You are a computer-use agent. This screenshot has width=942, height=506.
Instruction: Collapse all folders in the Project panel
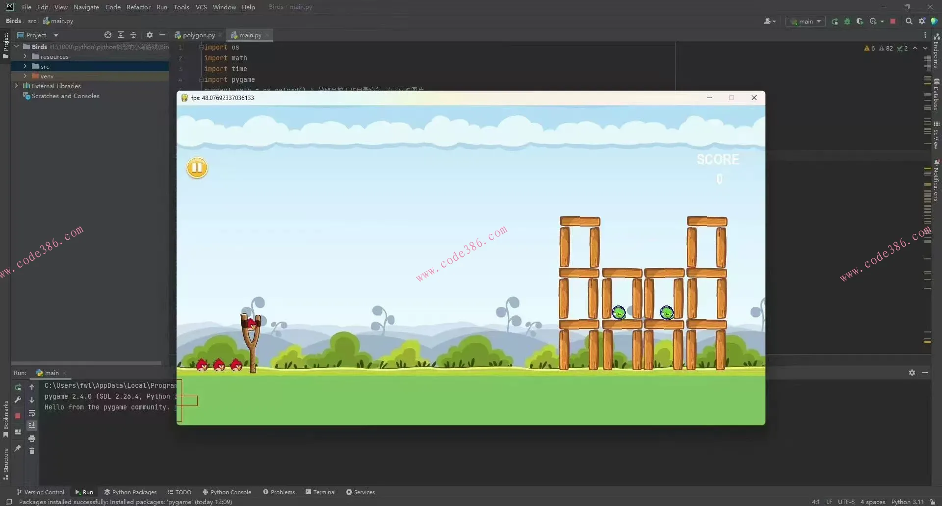tap(133, 35)
